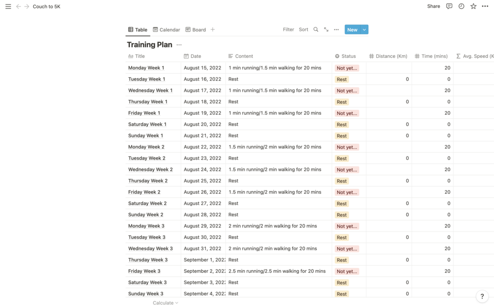Screen dimensions: 494x308
Task: Switch to Board view tab
Action: (x=196, y=29)
